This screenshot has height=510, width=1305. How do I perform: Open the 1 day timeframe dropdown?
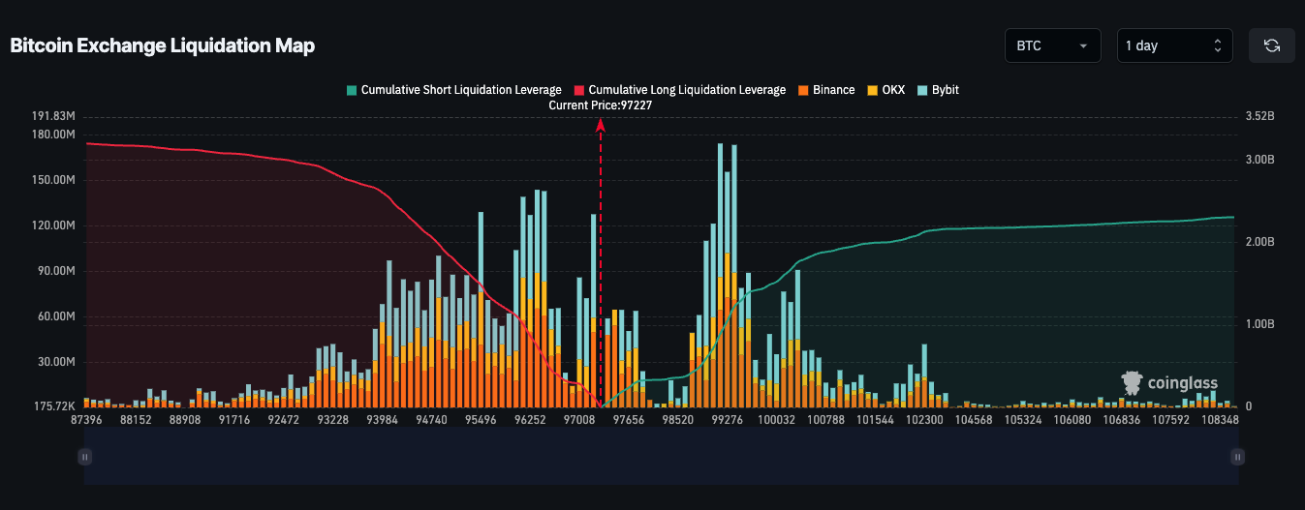[x=1173, y=45]
